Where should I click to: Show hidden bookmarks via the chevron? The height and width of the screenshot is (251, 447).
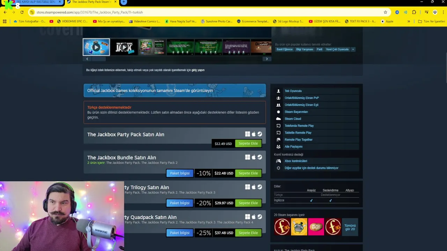pyautogui.click(x=409, y=21)
